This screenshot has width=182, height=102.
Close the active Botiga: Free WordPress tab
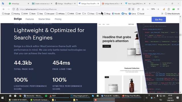[98, 4]
